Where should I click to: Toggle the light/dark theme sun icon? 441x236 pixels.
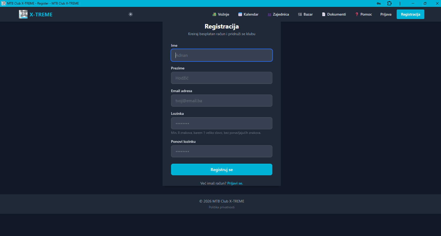(131, 14)
